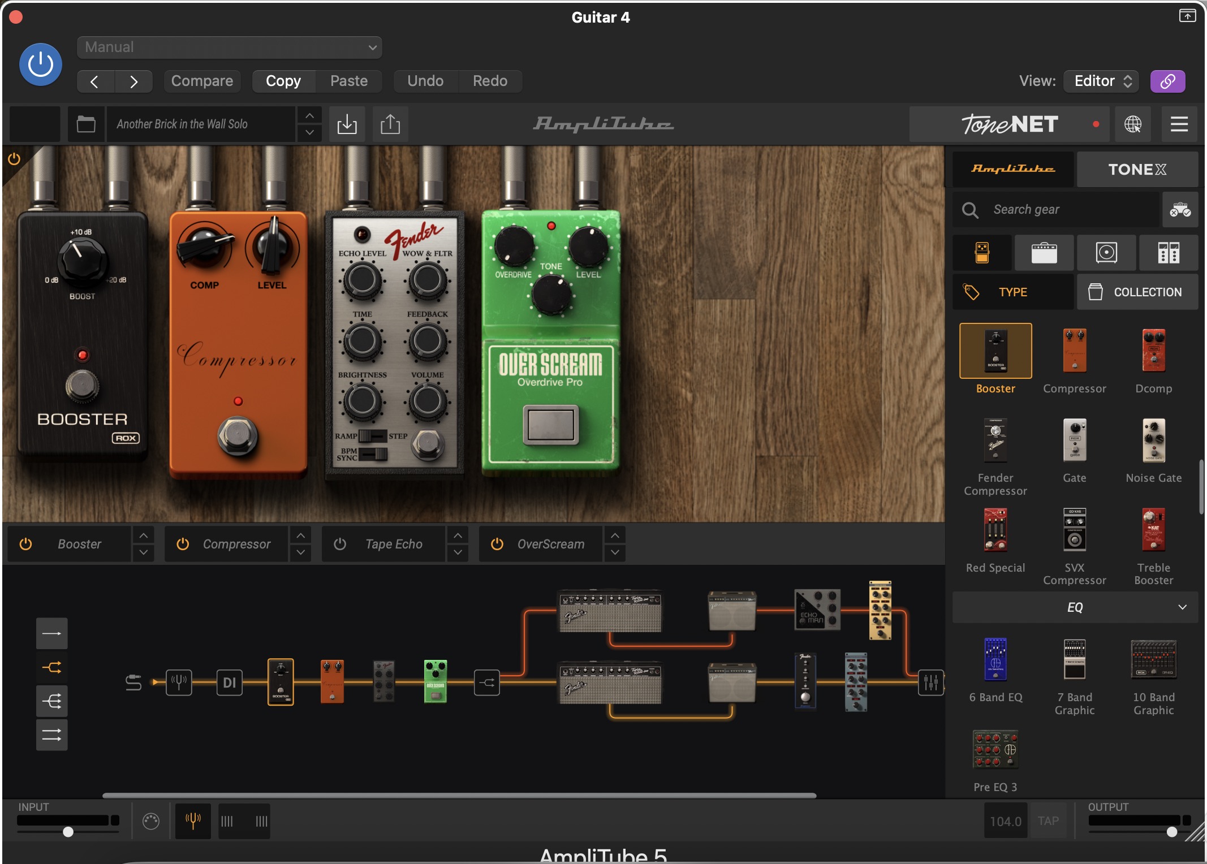Select the Noise Gate pedal
The height and width of the screenshot is (864, 1207).
point(1153,440)
